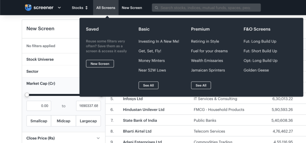
Task: Choose the Jamaican Sprinters premium screen
Action: (x=208, y=70)
